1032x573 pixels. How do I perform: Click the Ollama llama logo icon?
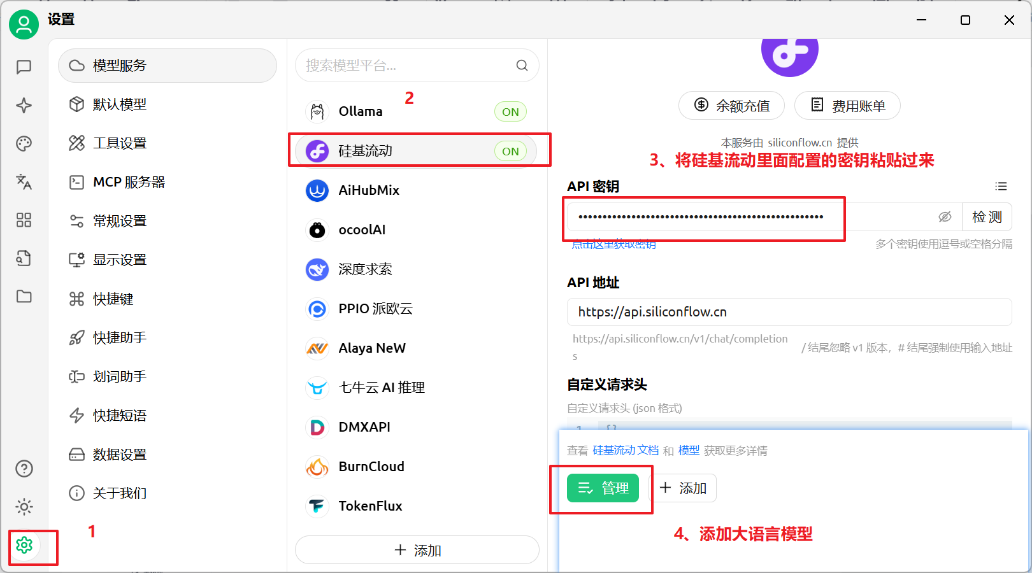317,111
